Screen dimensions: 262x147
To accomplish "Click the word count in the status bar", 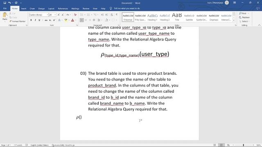I will (18, 145).
